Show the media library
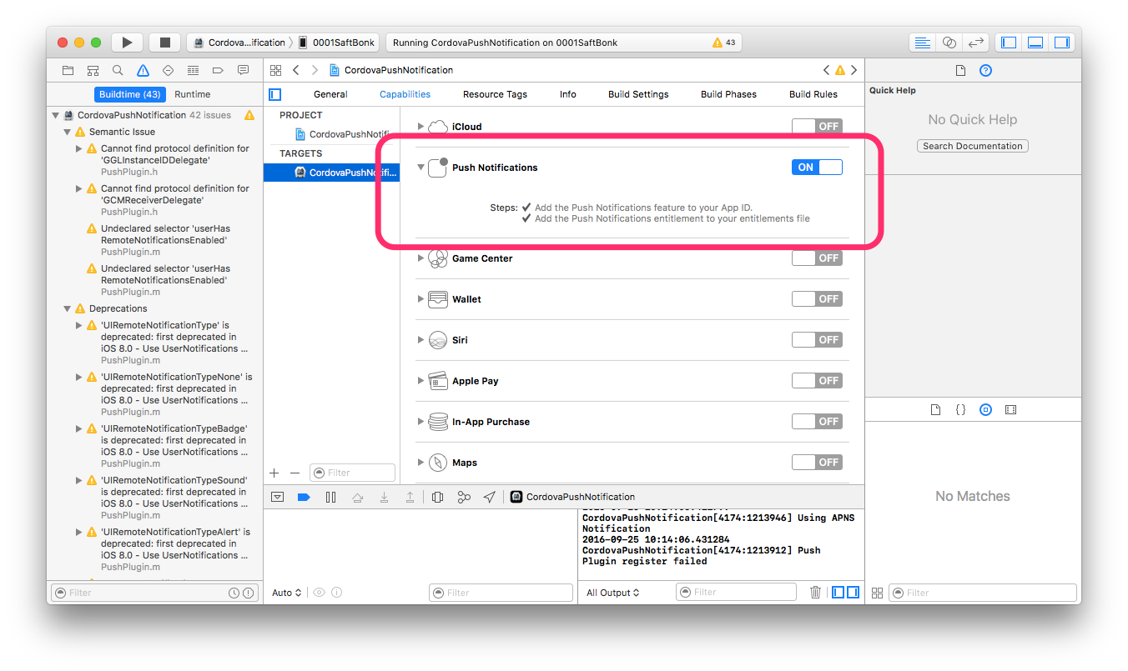 [x=1010, y=410]
